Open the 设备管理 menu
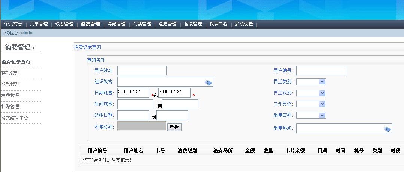The image size is (404, 172). [64, 24]
